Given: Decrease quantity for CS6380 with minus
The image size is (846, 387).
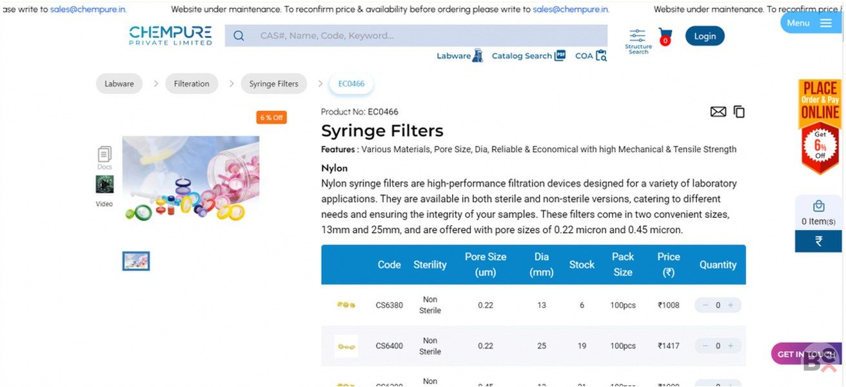Looking at the screenshot, I should 705,305.
